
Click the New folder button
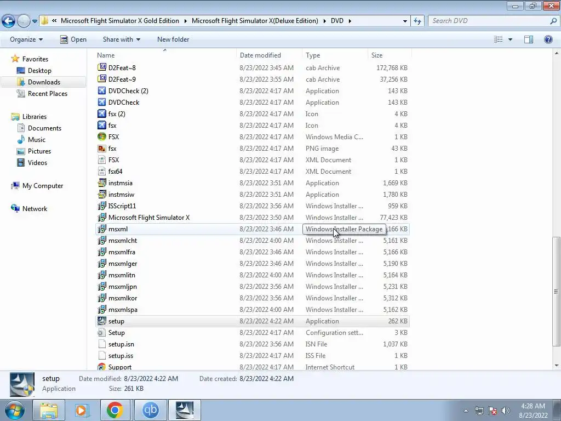click(173, 39)
